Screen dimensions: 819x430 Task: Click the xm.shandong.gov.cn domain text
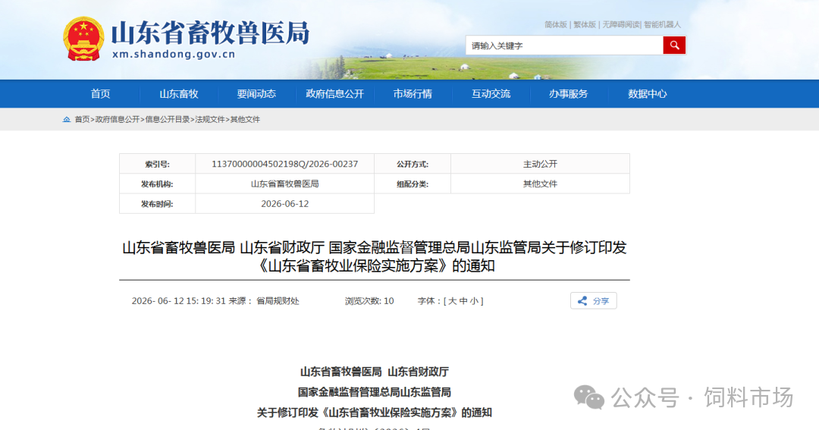pyautogui.click(x=174, y=55)
